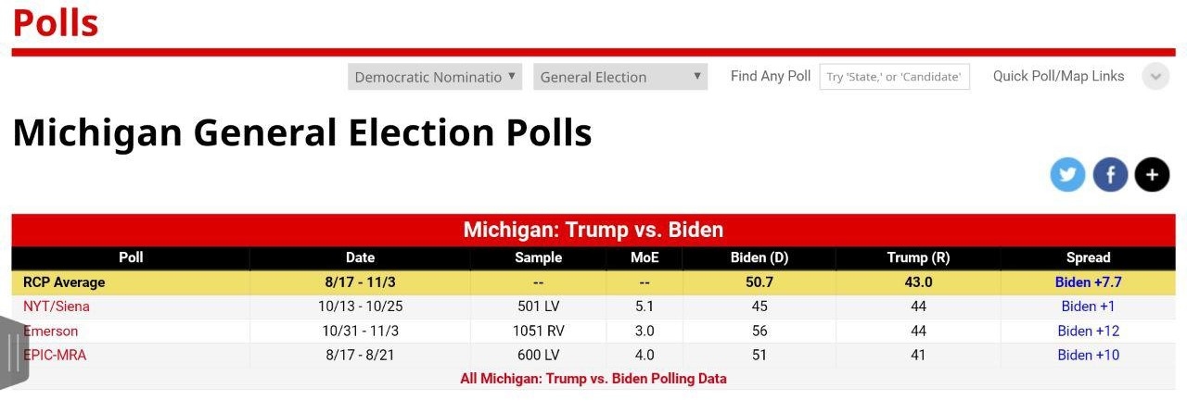Open the Democratic Nomination dropdown
1187x413 pixels.
pos(435,77)
